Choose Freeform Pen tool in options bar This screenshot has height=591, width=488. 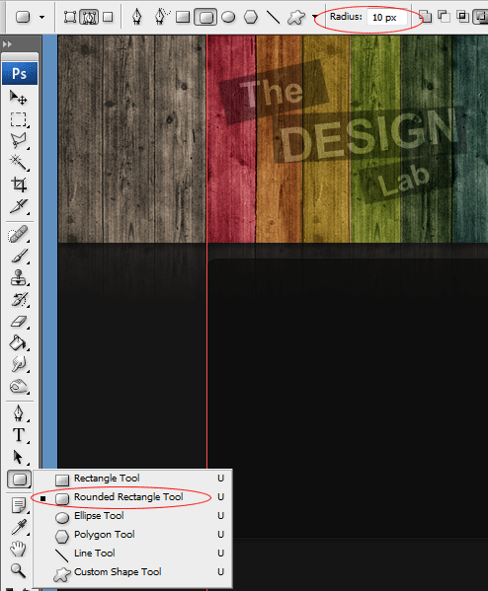[x=162, y=17]
